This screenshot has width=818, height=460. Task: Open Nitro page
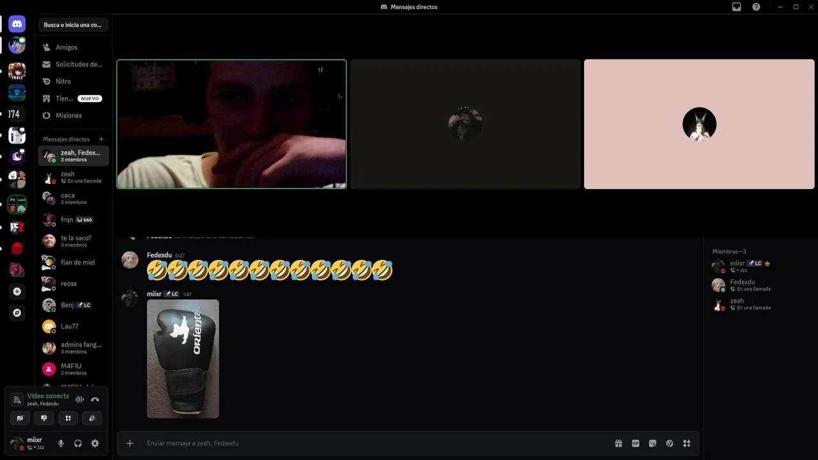coord(73,82)
